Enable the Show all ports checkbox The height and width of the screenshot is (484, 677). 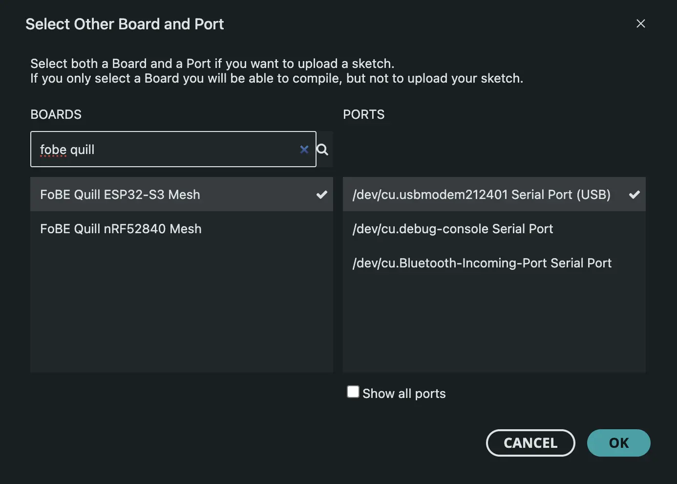[x=353, y=392]
